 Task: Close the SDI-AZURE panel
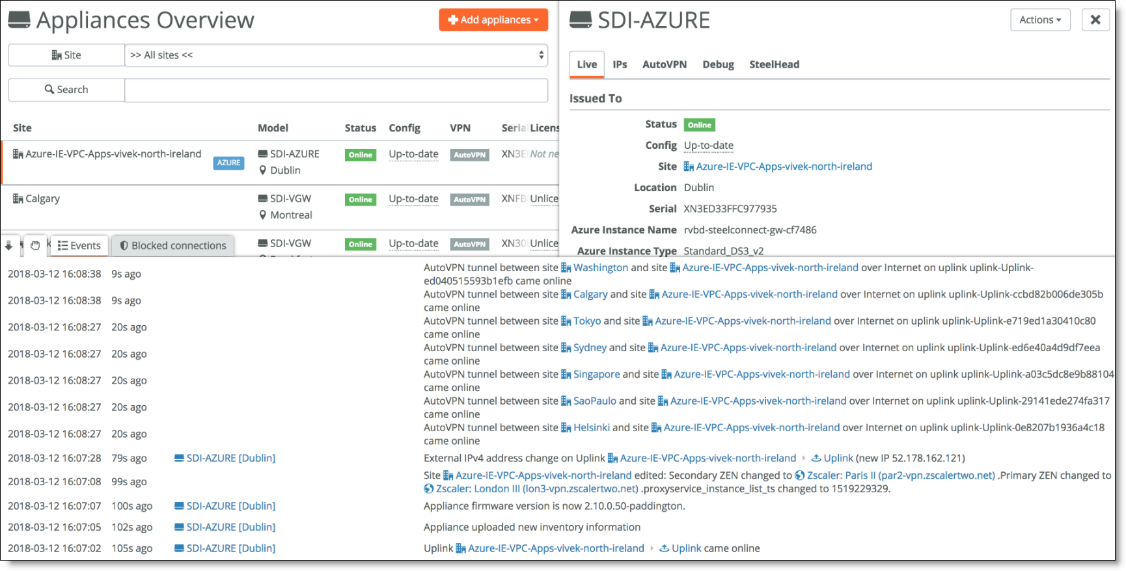1095,20
